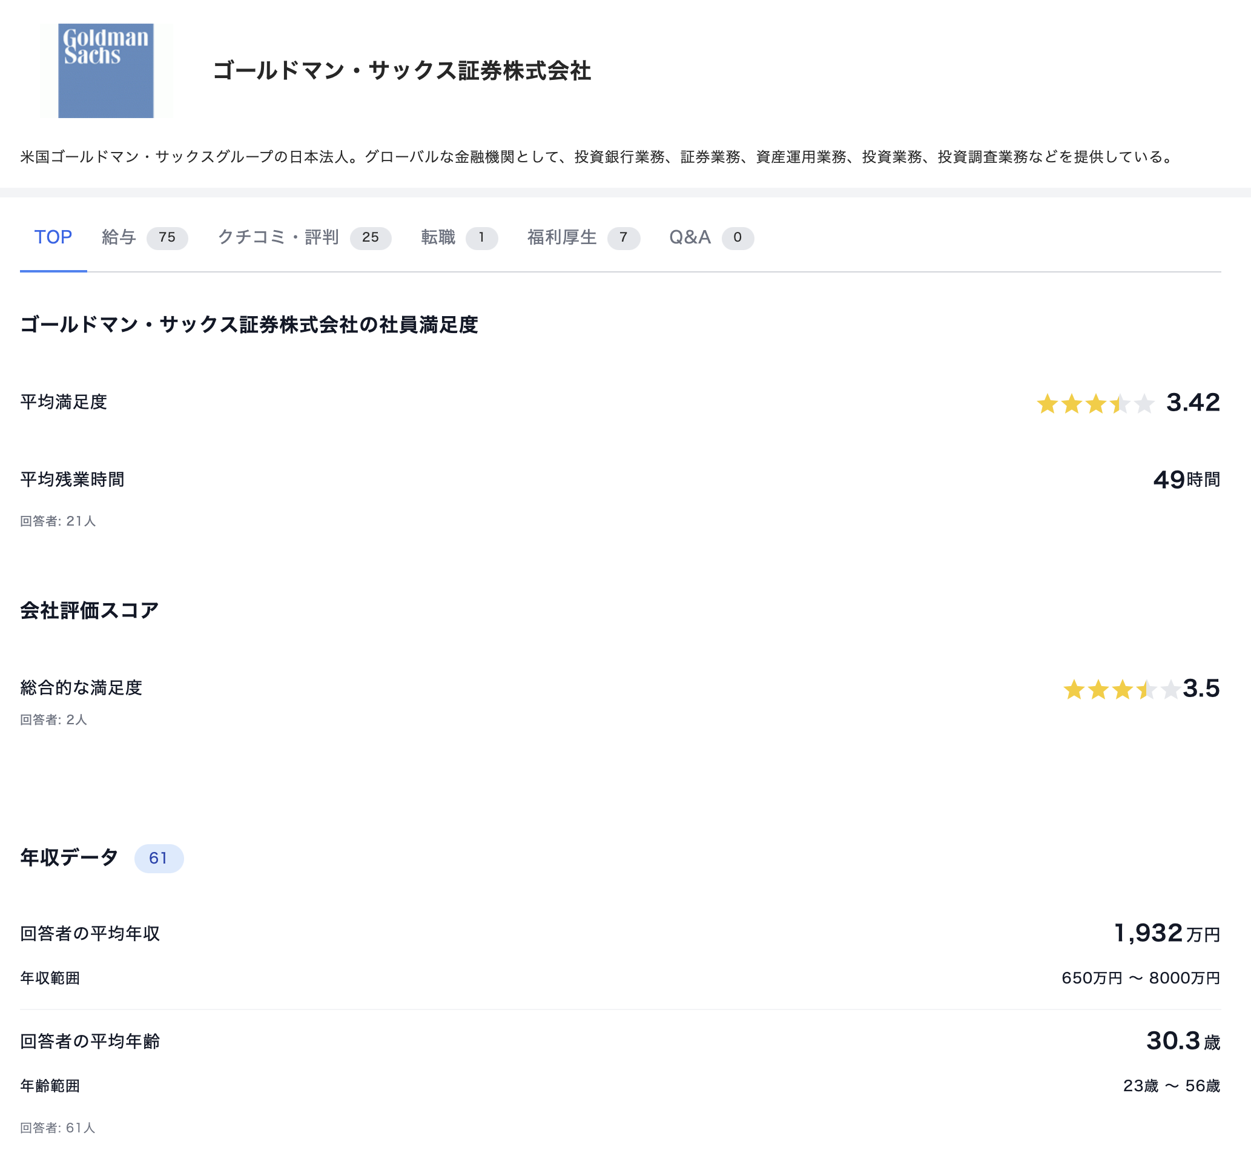Click the 61 badge beside 年収データ
Screen dimensions: 1251x1153
coord(159,859)
